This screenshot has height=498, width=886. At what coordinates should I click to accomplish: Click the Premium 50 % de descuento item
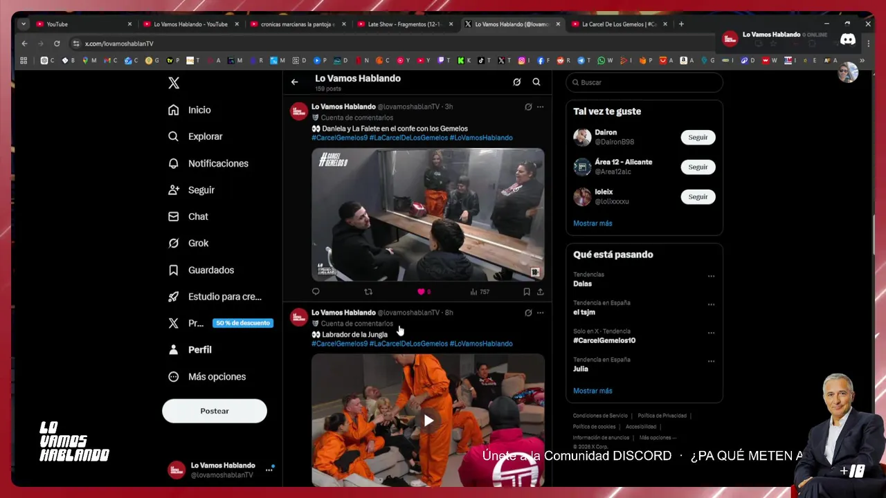click(x=221, y=323)
